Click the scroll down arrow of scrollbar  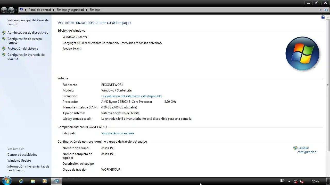click(x=328, y=175)
